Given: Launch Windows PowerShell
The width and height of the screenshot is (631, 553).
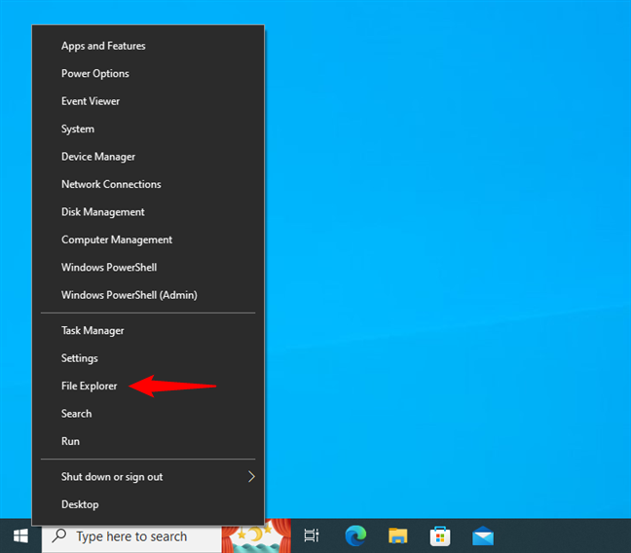Looking at the screenshot, I should point(148,268).
